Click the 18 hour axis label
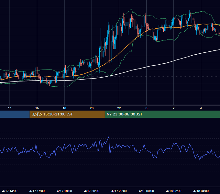 [x=64, y=108]
